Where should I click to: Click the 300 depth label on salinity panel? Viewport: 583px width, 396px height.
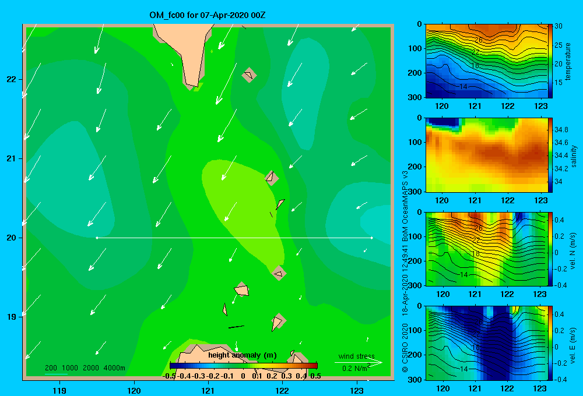click(415, 192)
